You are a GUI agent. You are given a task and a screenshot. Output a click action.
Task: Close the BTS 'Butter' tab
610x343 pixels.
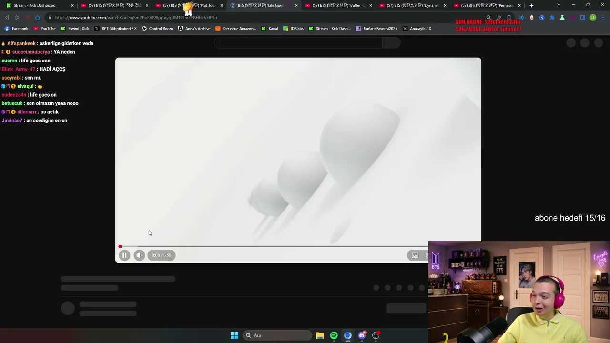[371, 5]
